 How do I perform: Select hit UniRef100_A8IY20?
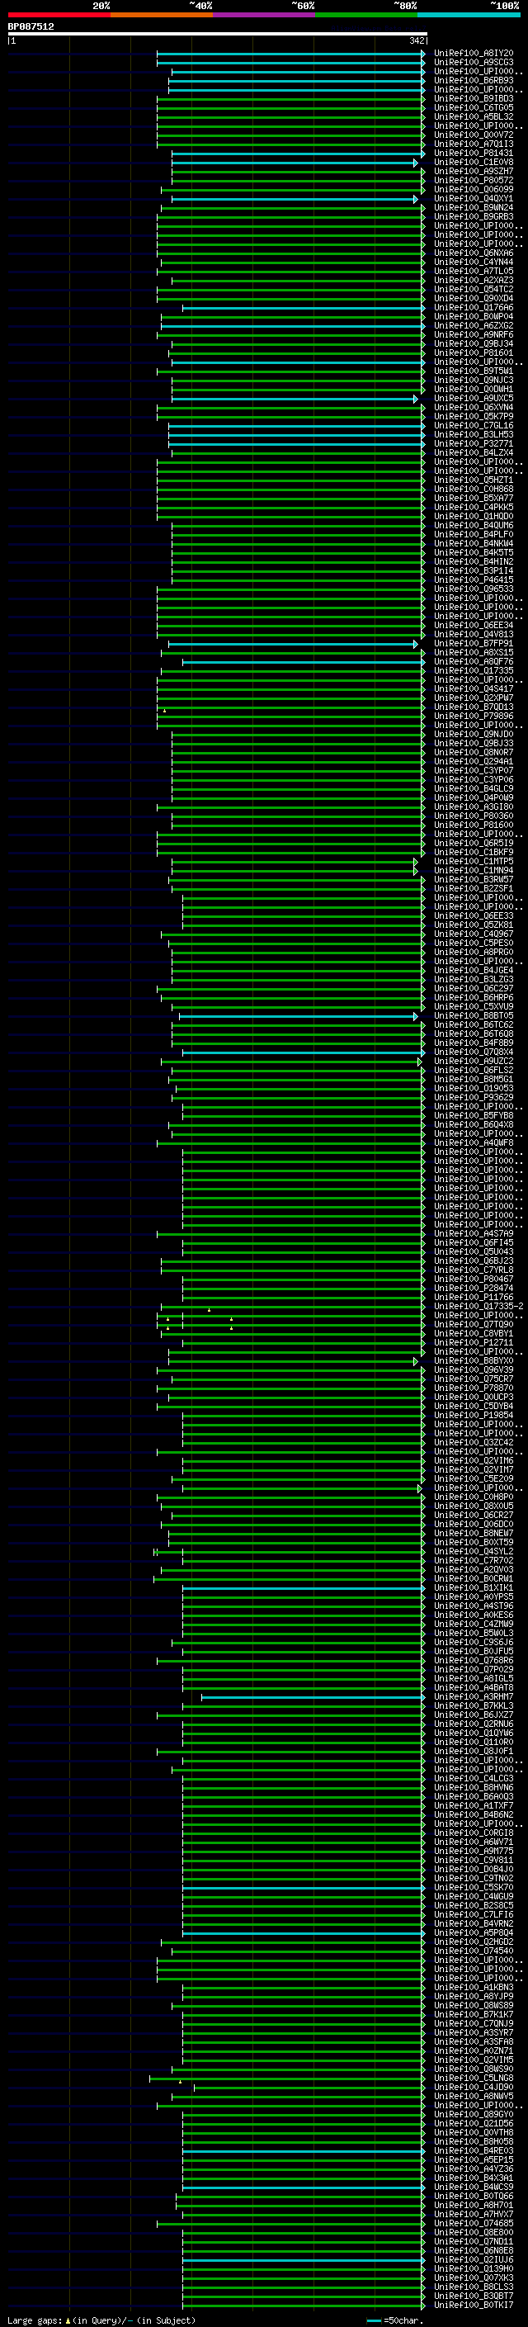[x=474, y=54]
